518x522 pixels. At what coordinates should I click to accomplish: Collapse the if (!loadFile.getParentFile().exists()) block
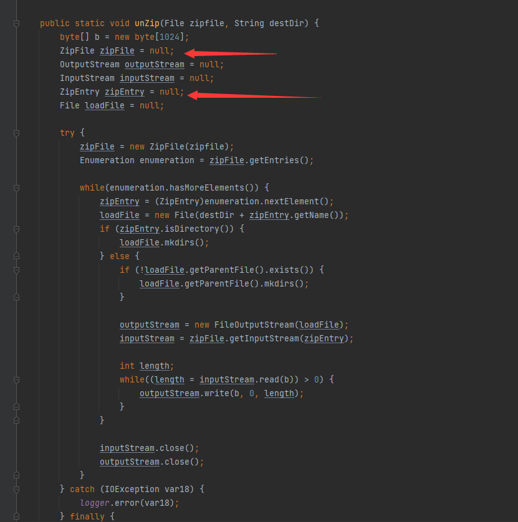point(16,270)
